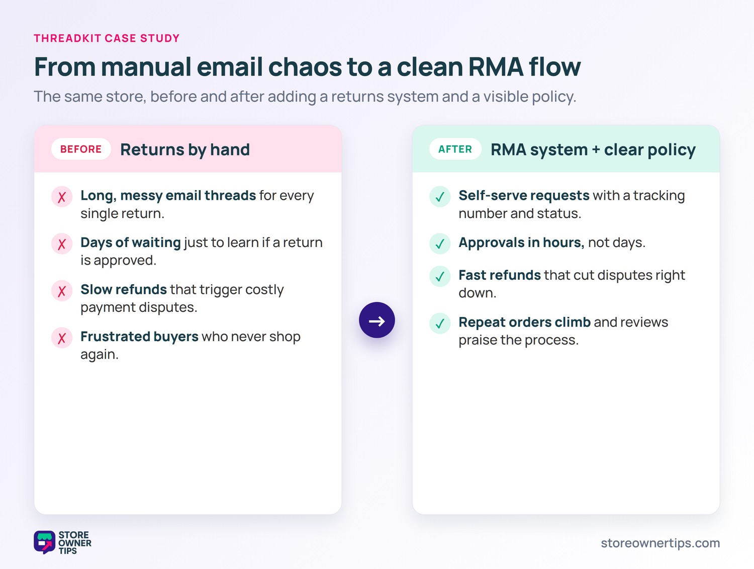Click the check icon beside 'Approvals in hours'

pos(440,244)
